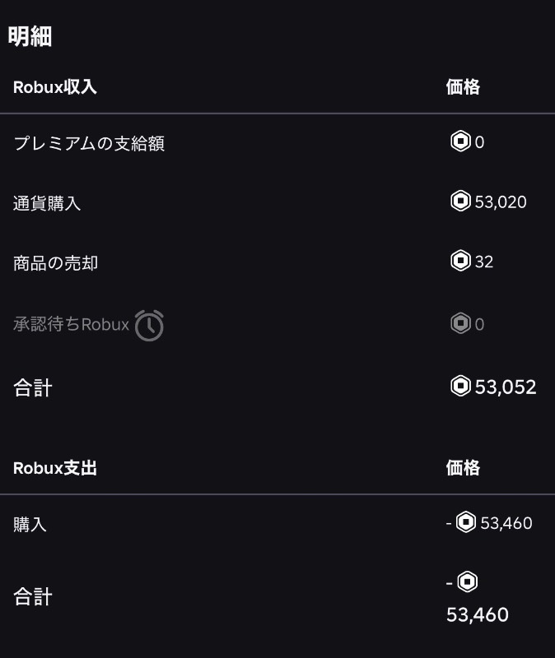The height and width of the screenshot is (658, 555).
Task: Click the Robux支出 section header
Action: click(55, 468)
